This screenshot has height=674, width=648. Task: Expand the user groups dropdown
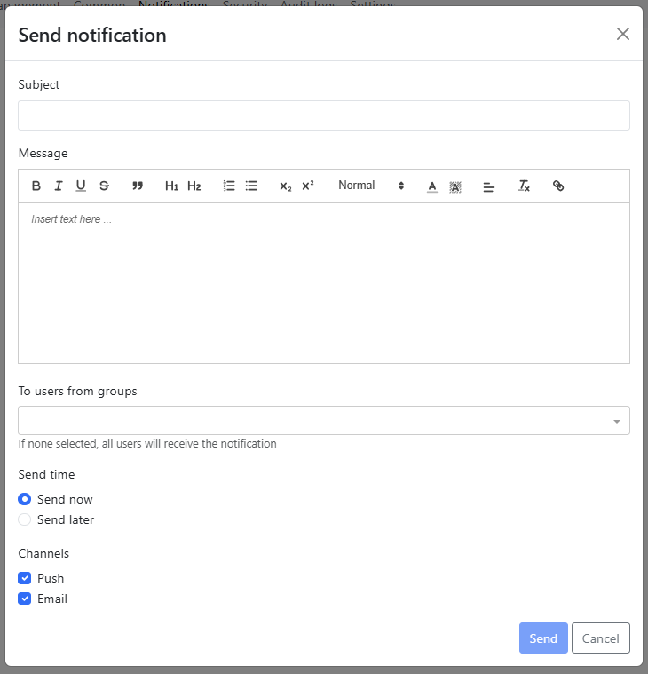point(324,421)
